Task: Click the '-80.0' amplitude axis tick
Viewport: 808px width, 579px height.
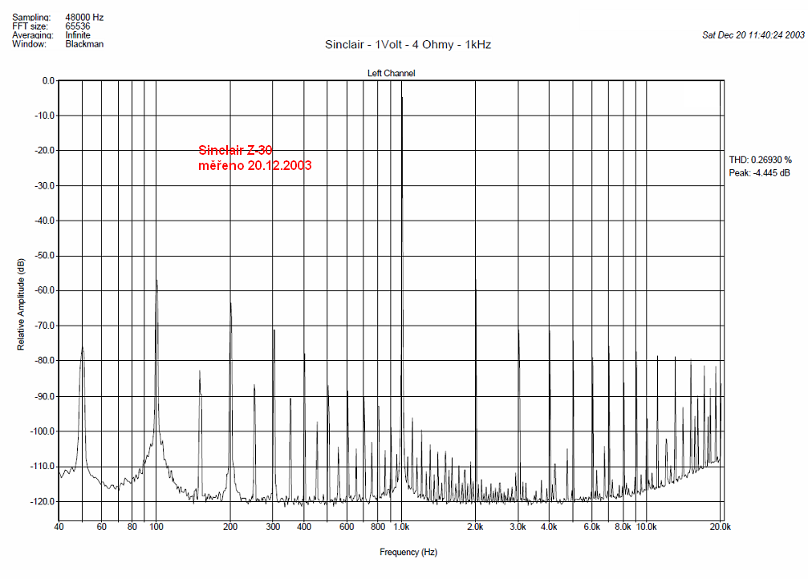Action: 45,361
